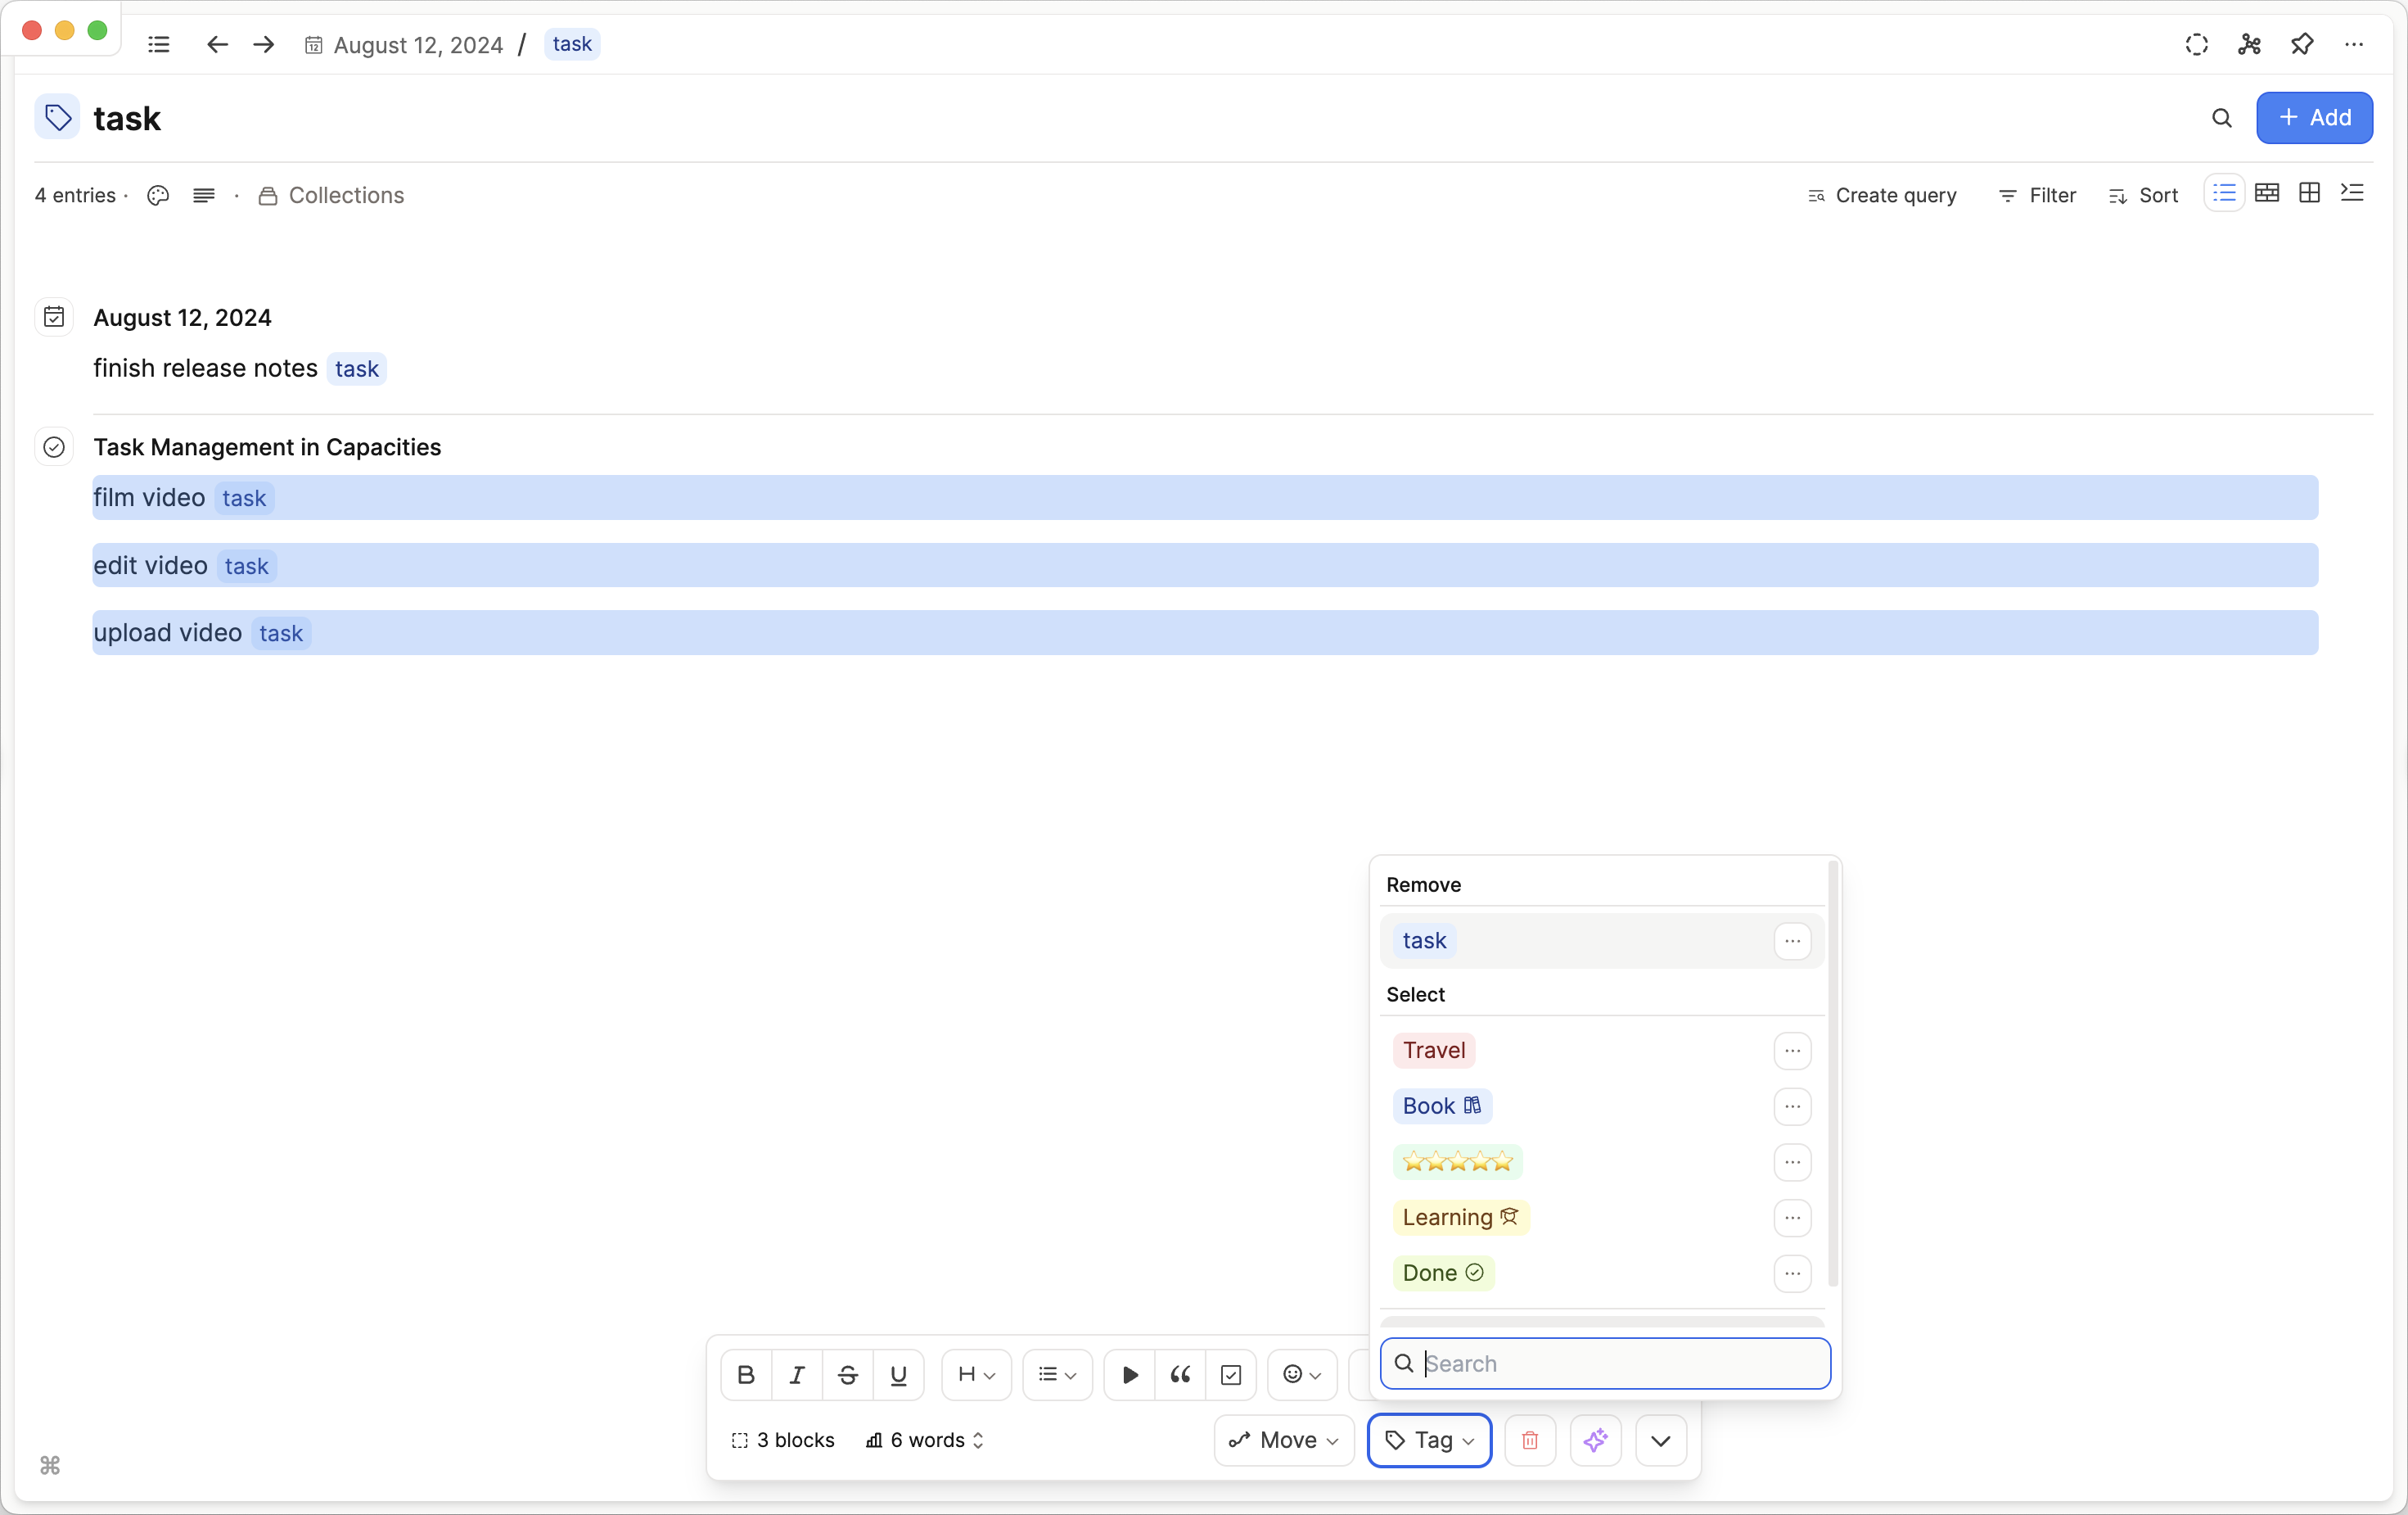The image size is (2408, 1515).
Task: Pin the current page
Action: pos(2302,44)
